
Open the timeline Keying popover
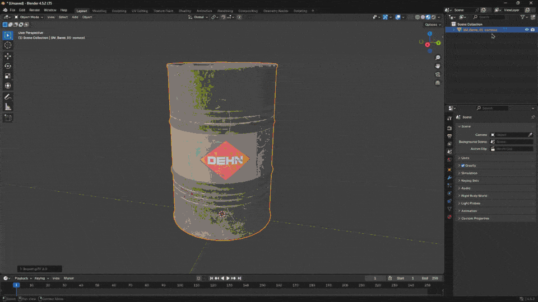(41, 279)
